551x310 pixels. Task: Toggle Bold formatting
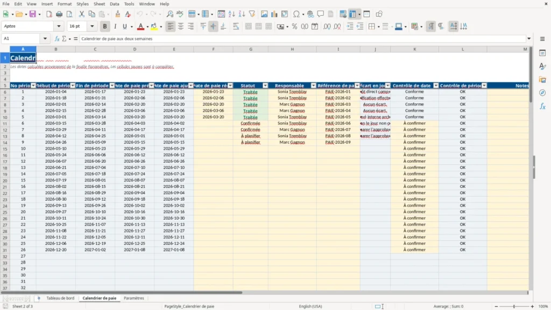coord(105,26)
